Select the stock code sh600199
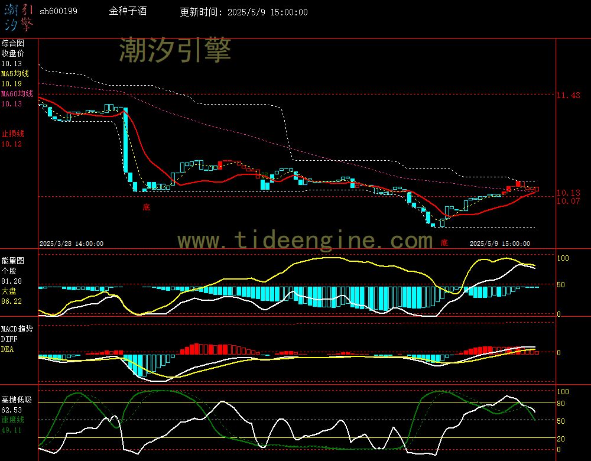The image size is (591, 461). click(59, 11)
